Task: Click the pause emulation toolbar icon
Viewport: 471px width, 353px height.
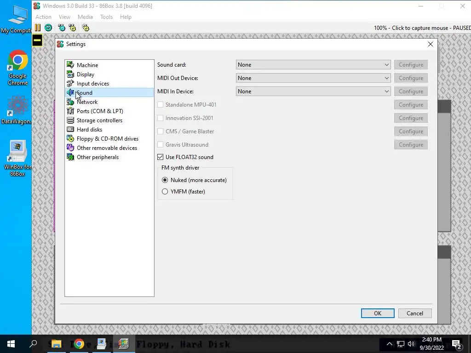Action: pyautogui.click(x=38, y=28)
